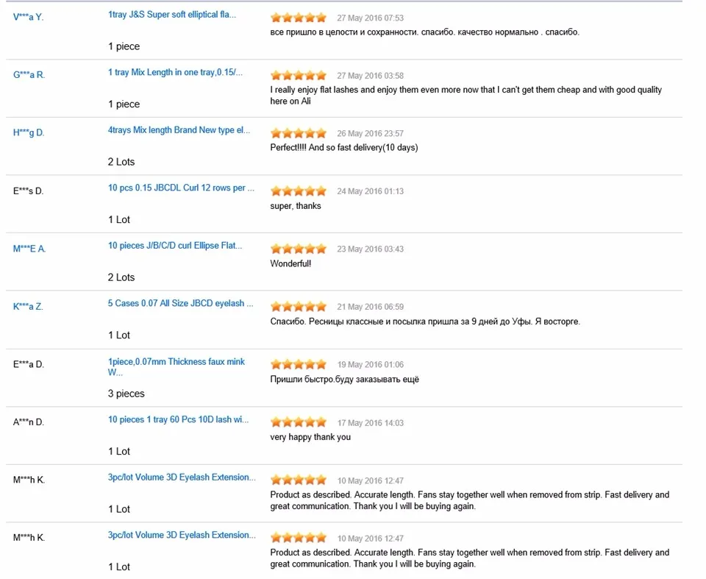Open product '10 pieces J/B/C/D curl Ellipse Flat'

coord(175,246)
